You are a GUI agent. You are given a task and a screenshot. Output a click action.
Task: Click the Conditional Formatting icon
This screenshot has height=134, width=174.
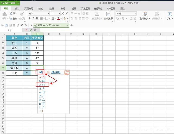tap(145, 14)
